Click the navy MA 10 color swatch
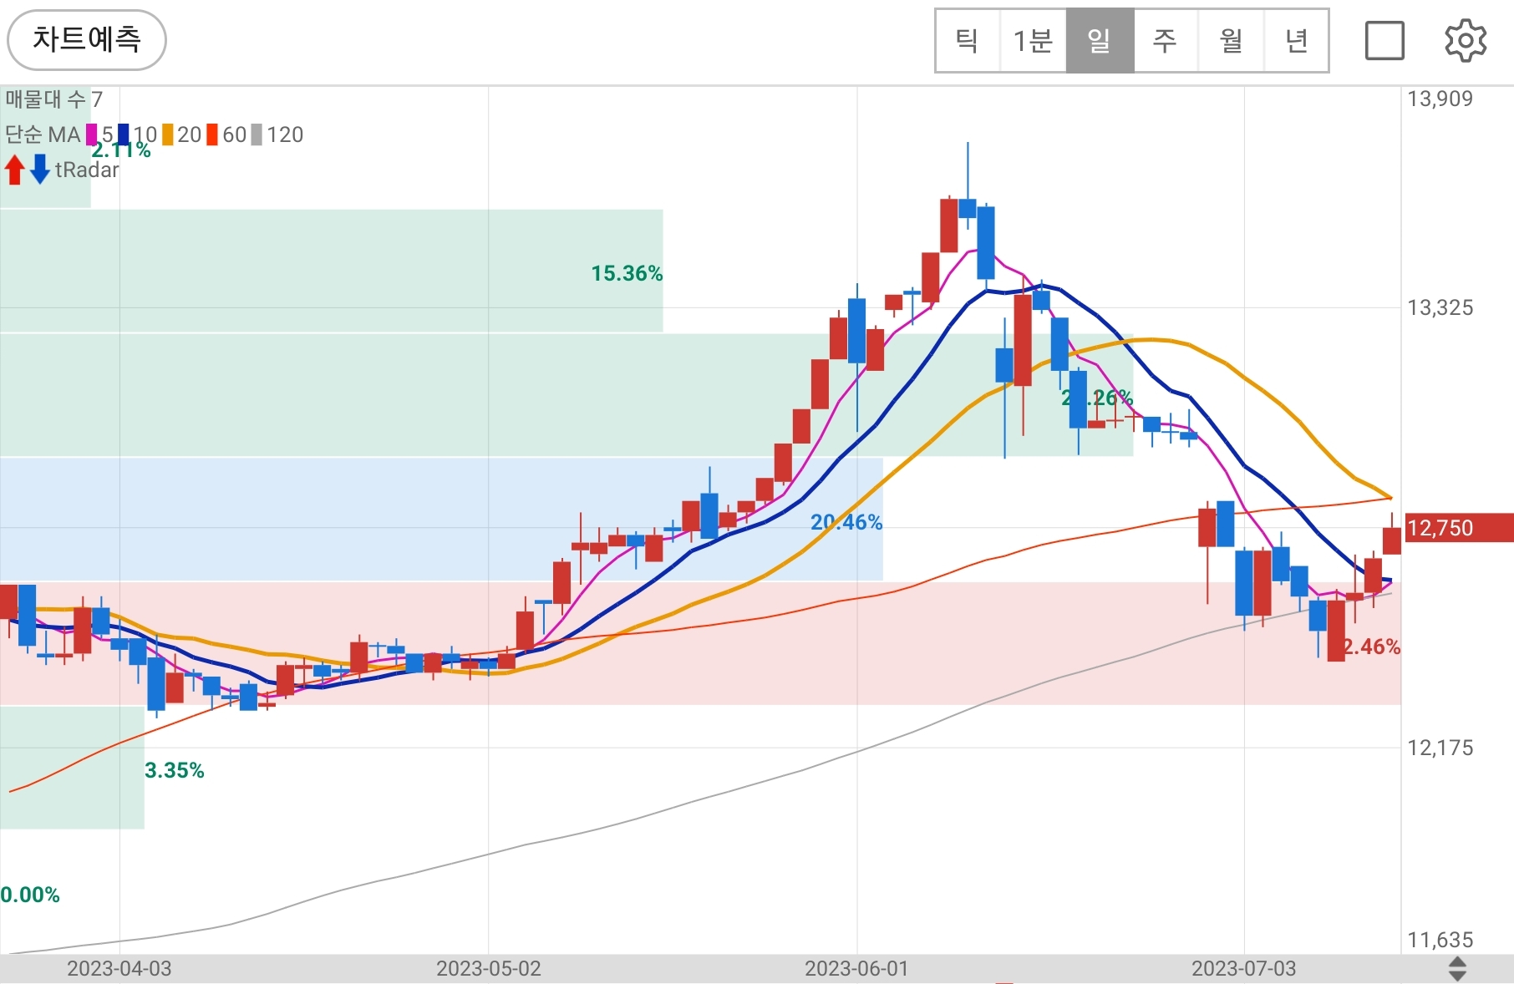The image size is (1514, 984). (124, 134)
